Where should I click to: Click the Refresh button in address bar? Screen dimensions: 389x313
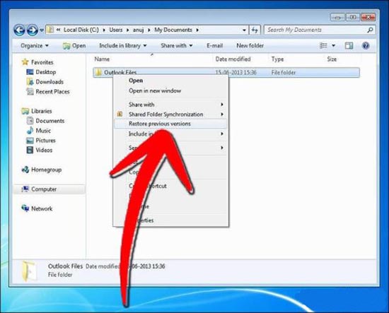pyautogui.click(x=255, y=30)
